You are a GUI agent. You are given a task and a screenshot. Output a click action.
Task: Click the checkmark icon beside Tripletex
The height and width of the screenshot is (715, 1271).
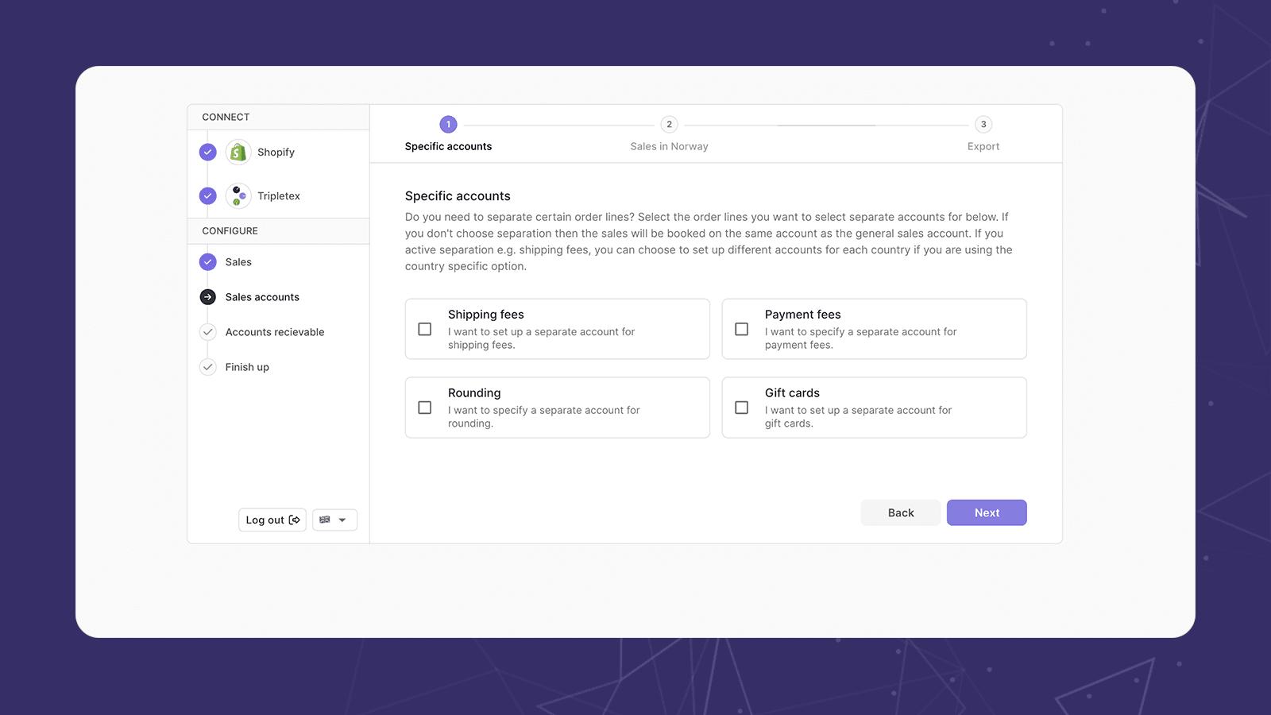(x=208, y=195)
